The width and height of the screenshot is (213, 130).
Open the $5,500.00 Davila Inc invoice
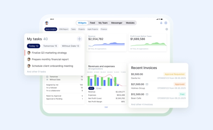(158, 76)
